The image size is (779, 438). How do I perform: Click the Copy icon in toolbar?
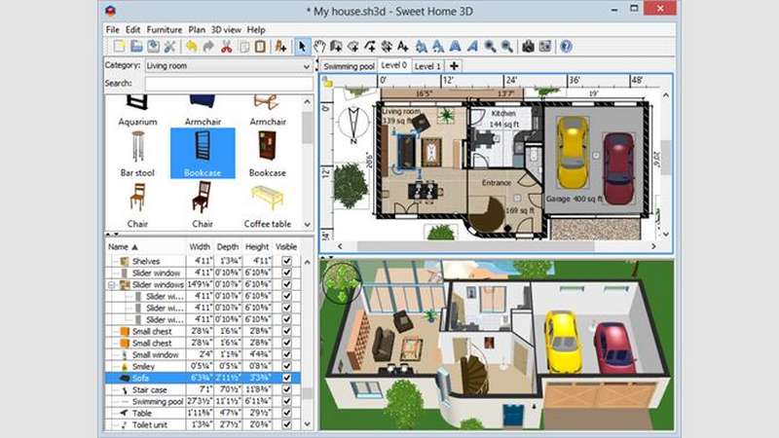244,47
